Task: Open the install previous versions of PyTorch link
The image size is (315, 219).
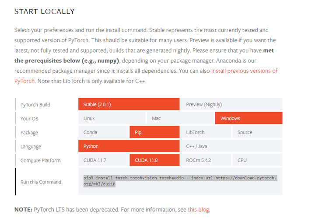Action: [244, 71]
